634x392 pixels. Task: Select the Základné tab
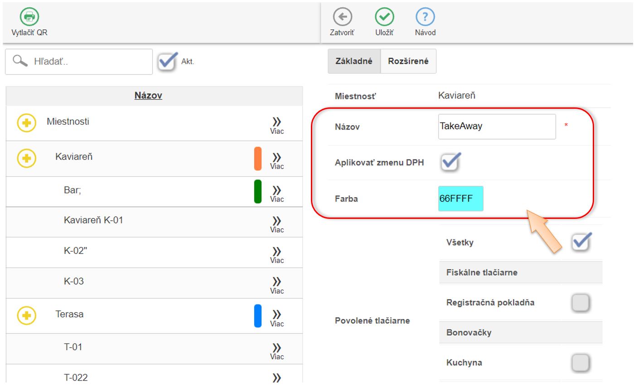354,61
